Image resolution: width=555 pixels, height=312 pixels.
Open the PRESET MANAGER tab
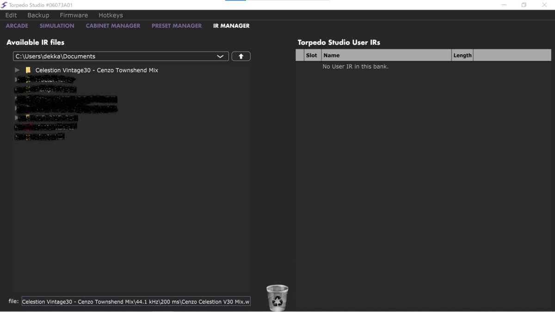(177, 26)
